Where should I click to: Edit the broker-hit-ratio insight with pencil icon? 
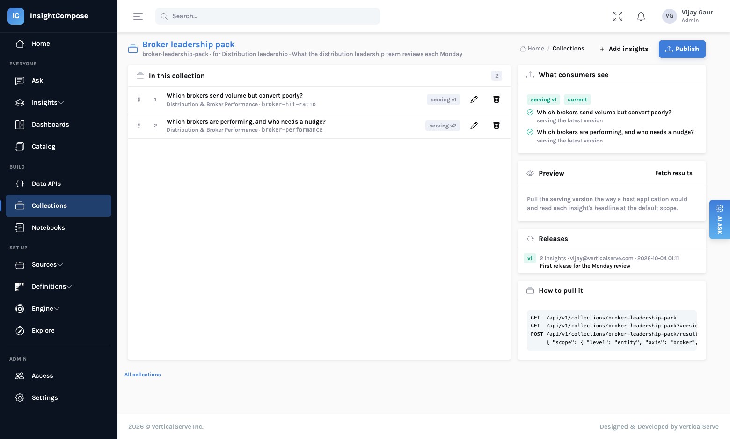tap(474, 99)
